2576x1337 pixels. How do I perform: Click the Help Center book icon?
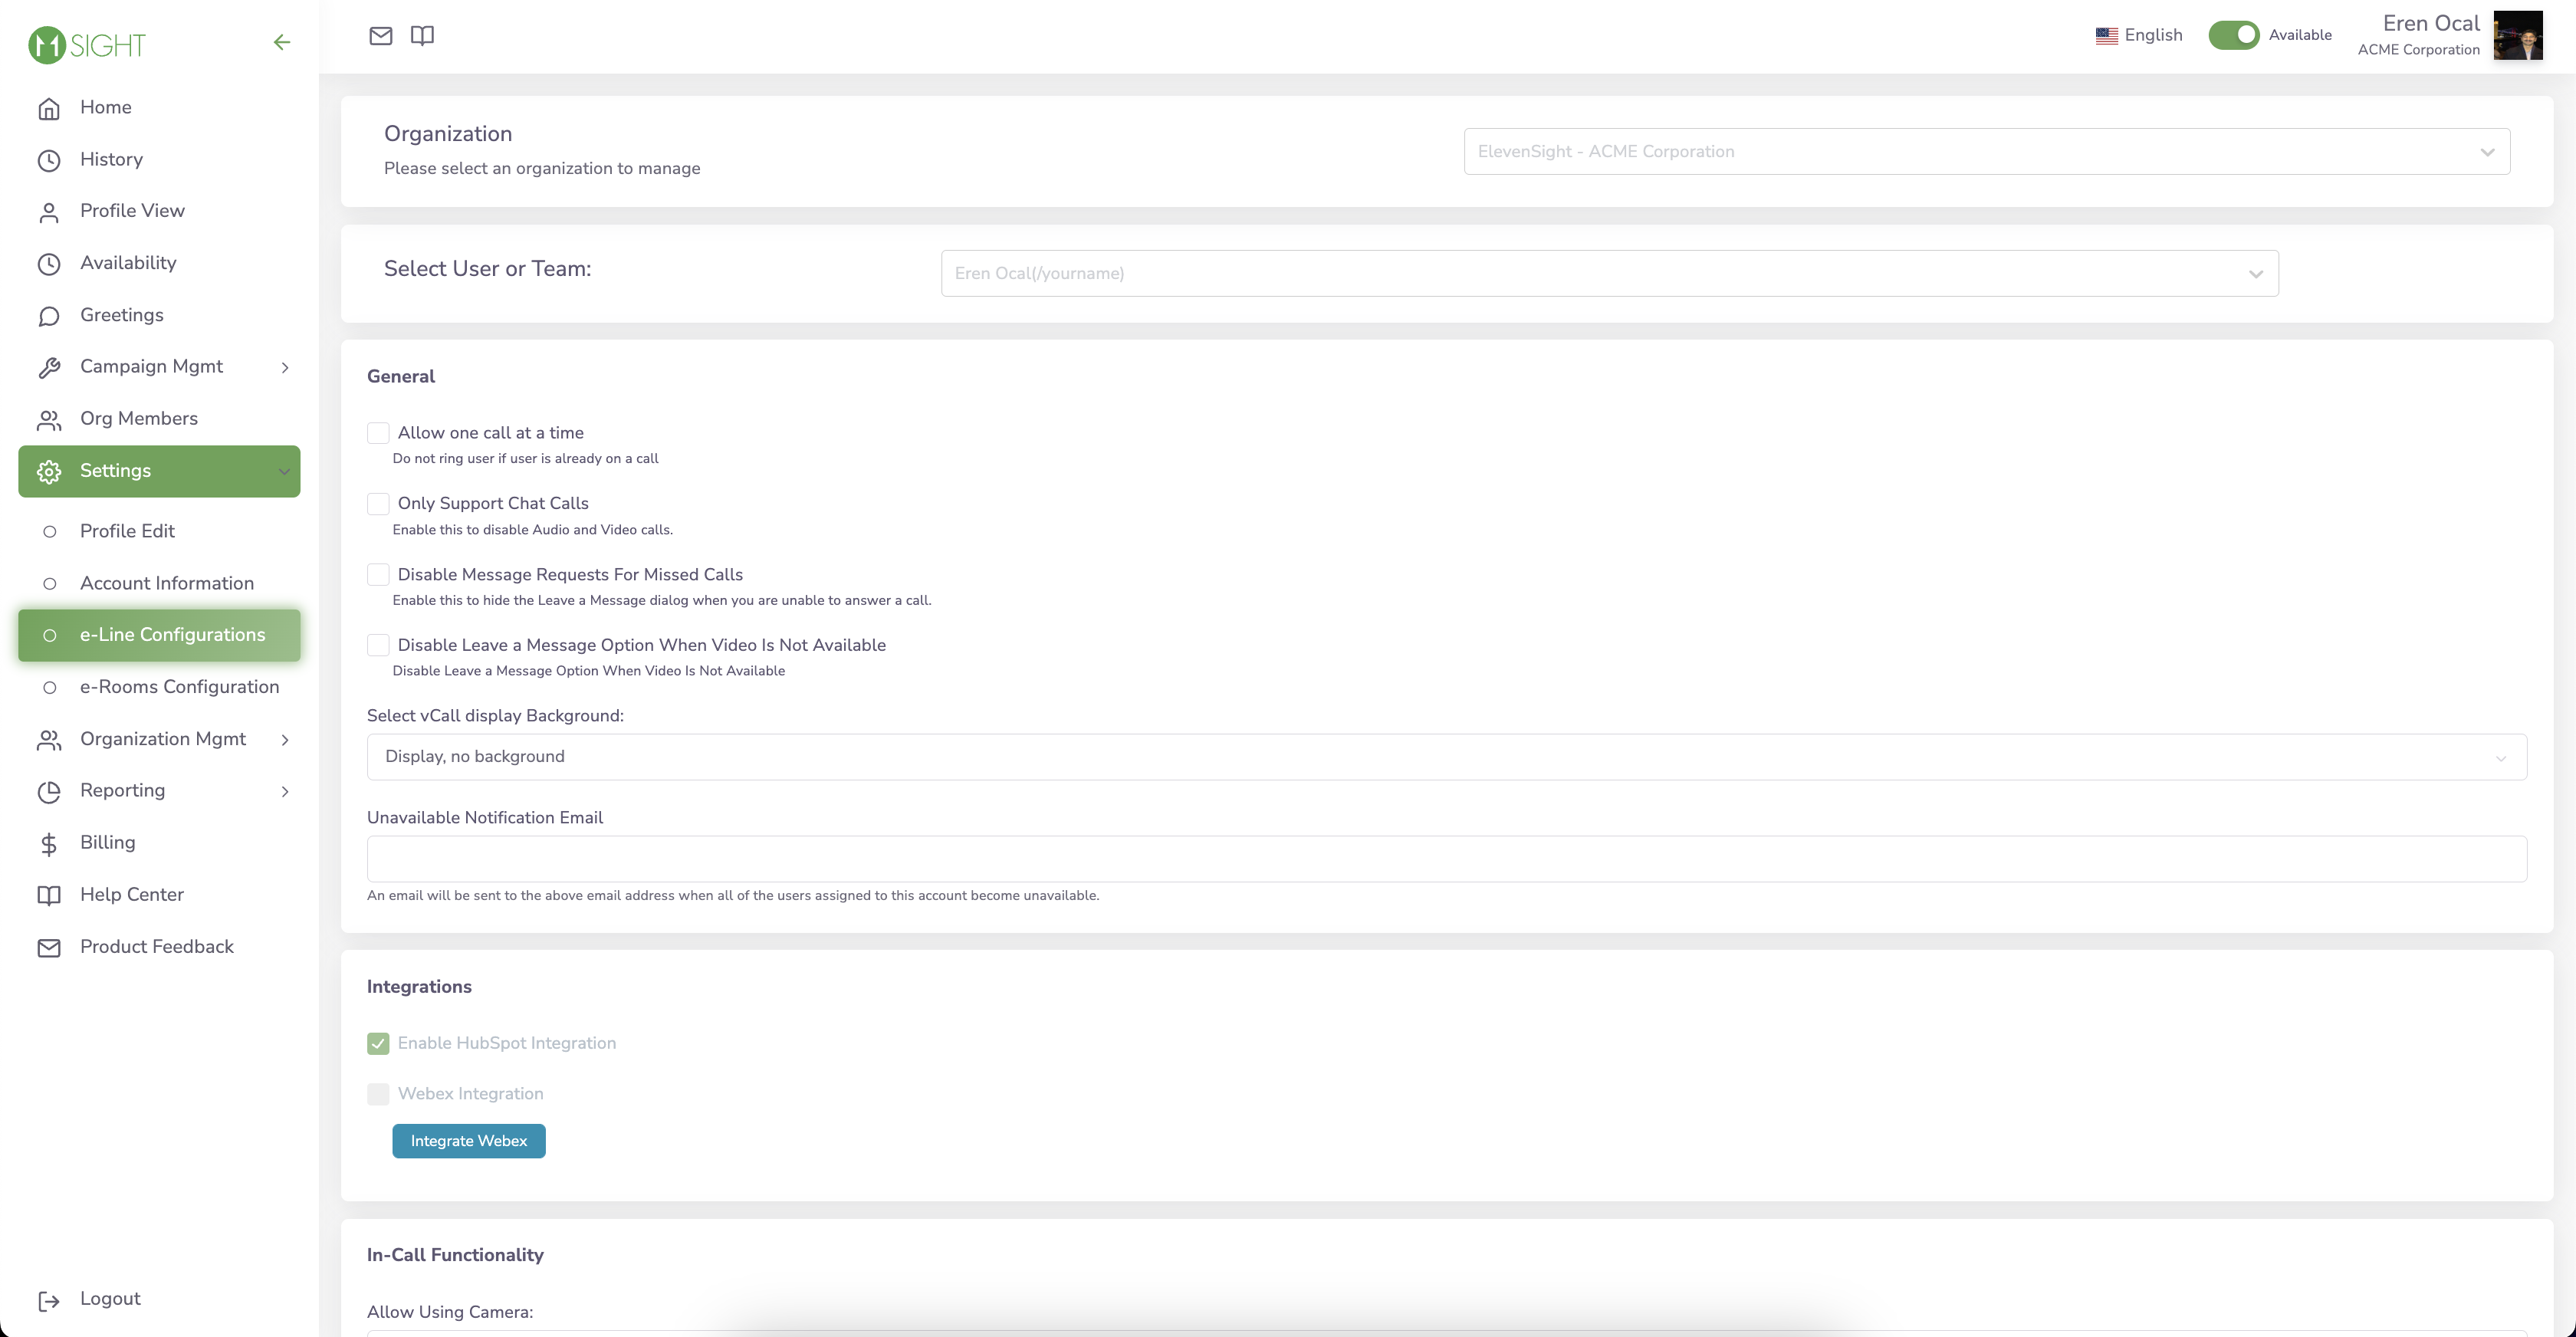(49, 896)
